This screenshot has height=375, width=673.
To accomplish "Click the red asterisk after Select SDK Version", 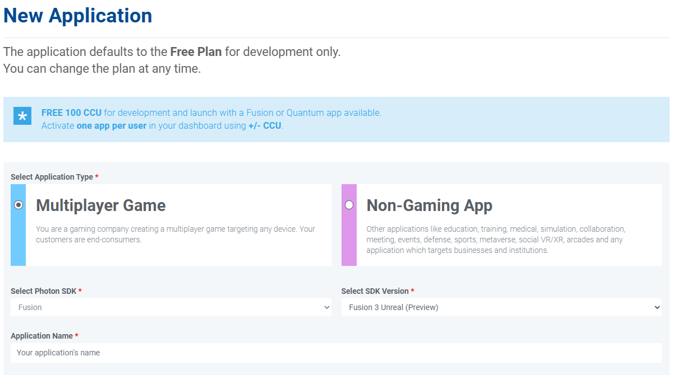I will (412, 290).
